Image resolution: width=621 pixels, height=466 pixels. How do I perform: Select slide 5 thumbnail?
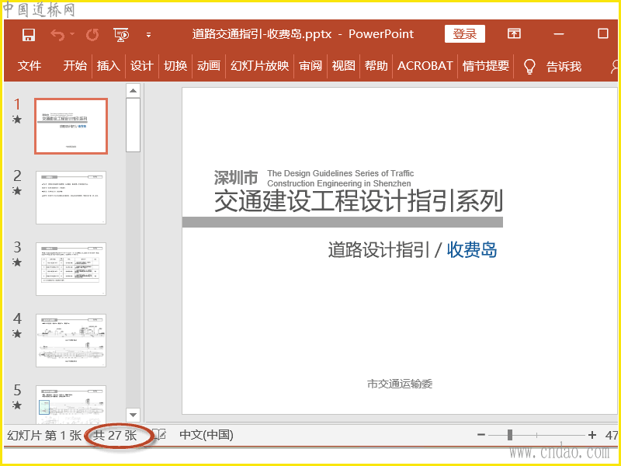71,405
